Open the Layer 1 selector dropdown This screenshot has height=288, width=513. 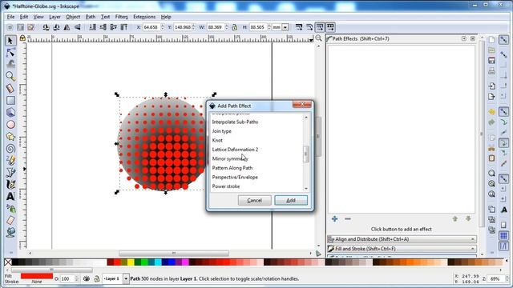pos(126,278)
